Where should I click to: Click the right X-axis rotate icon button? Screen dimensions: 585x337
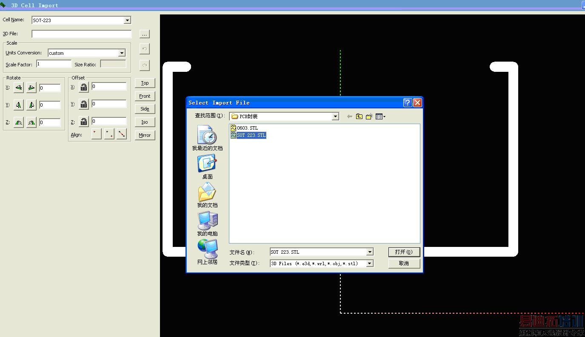pyautogui.click(x=31, y=88)
